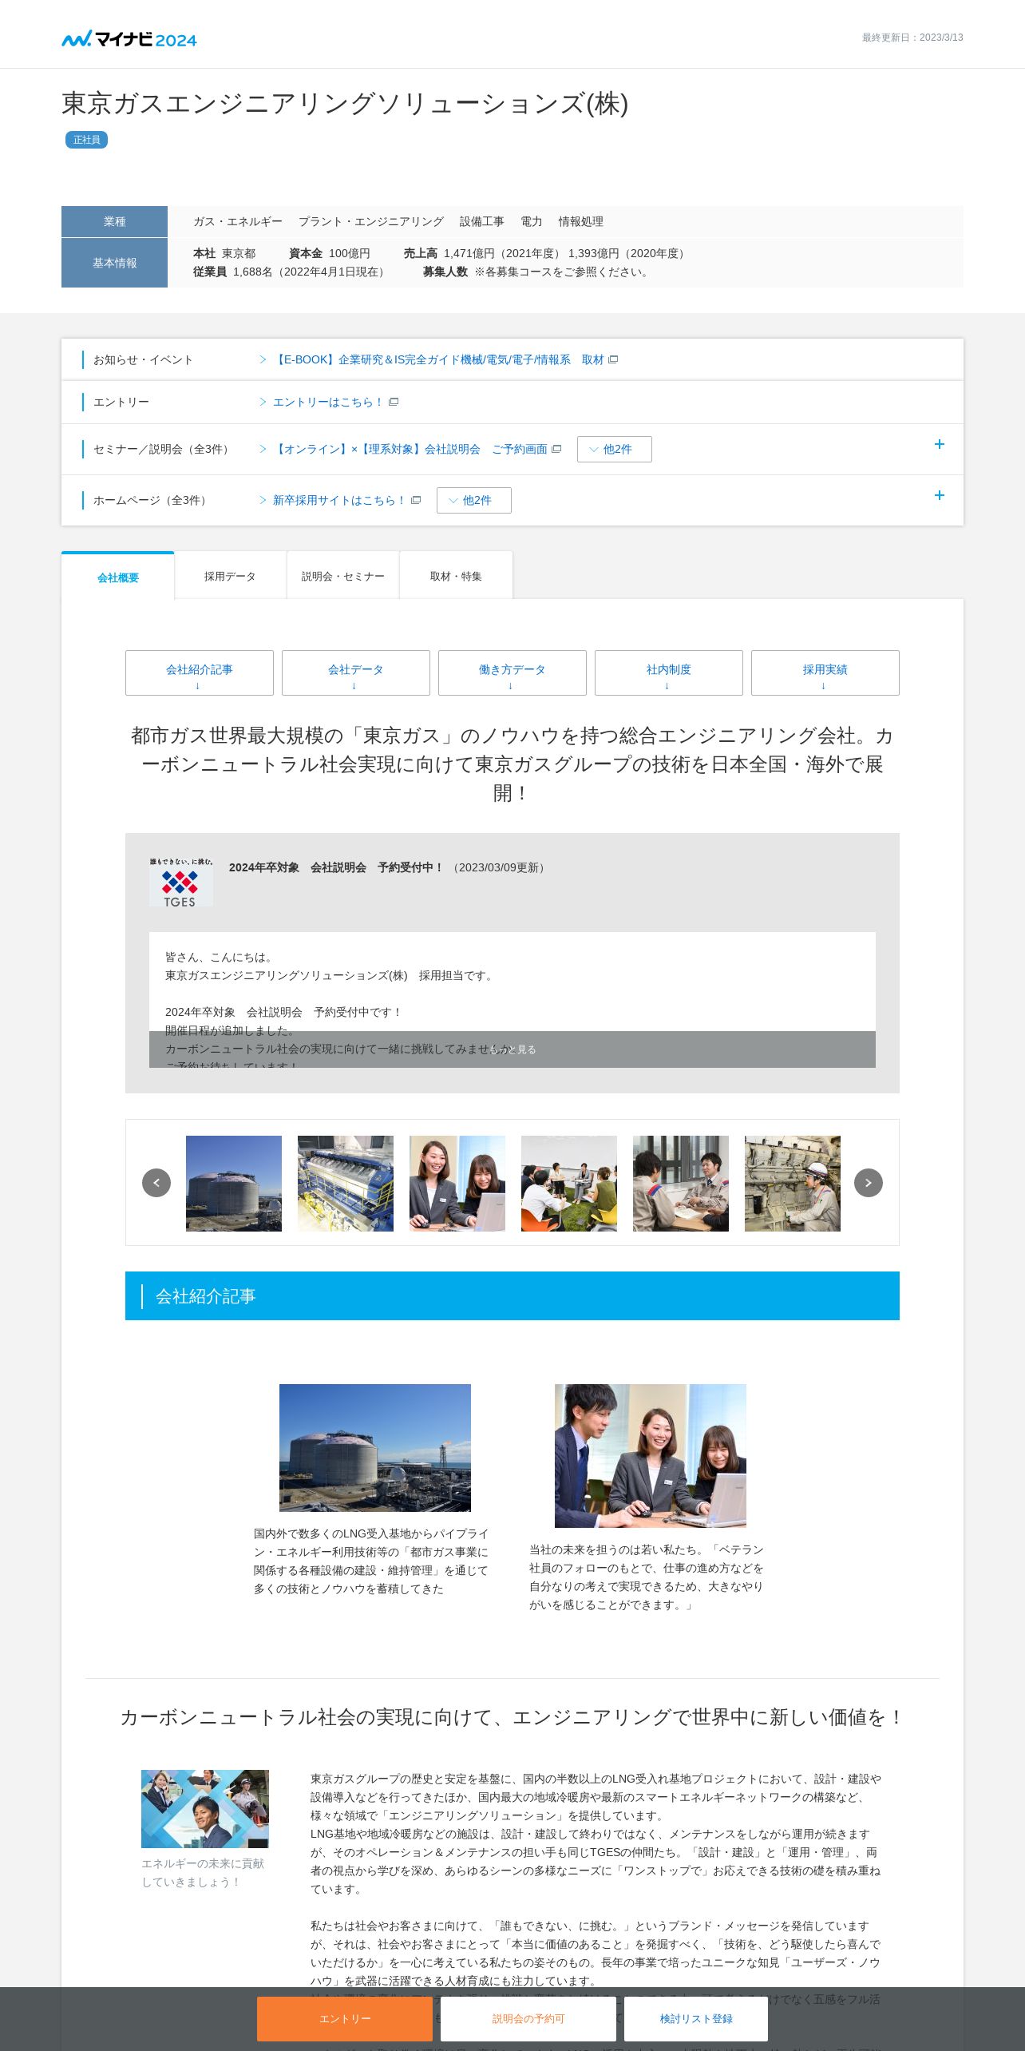The width and height of the screenshot is (1025, 2051).
Task: Click the 設備工事 industry text
Action: point(482,221)
